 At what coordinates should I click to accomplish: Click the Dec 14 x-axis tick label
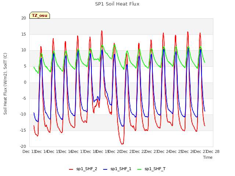[42, 151]
